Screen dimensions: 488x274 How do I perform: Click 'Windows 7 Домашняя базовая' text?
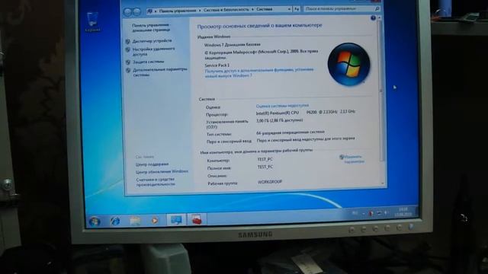pyautogui.click(x=232, y=45)
